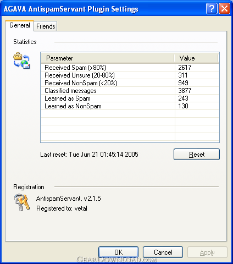This screenshot has width=233, height=264.
Task: Select the General tab
Action: click(20, 25)
